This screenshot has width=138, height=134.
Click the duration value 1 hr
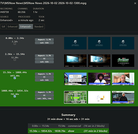coord(35,12)
